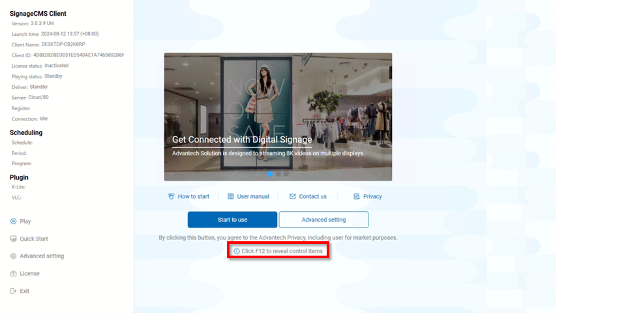
Task: Click the icon beside How to start
Action: point(171,196)
